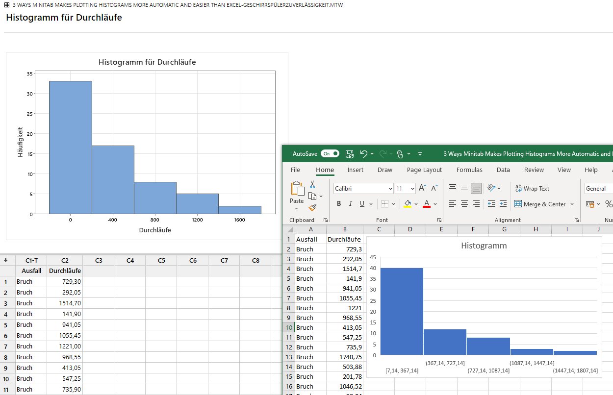This screenshot has height=395, width=613.
Task: Expand the Paste options arrow
Action: click(x=297, y=208)
